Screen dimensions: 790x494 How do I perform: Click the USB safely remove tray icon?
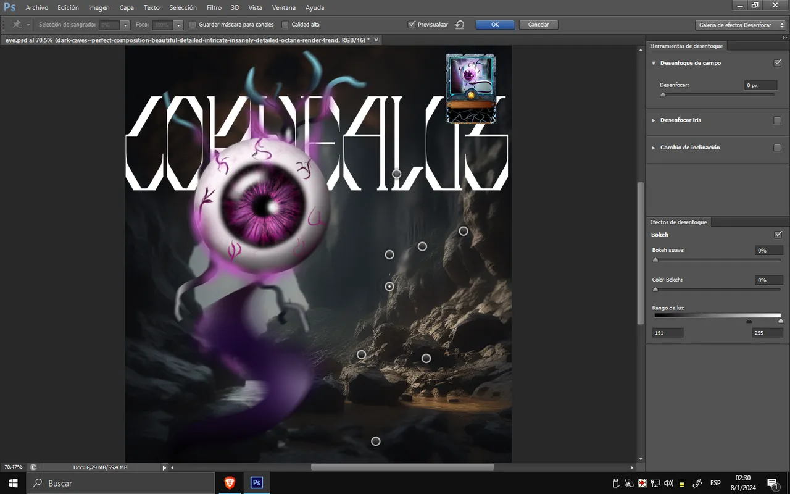615,483
